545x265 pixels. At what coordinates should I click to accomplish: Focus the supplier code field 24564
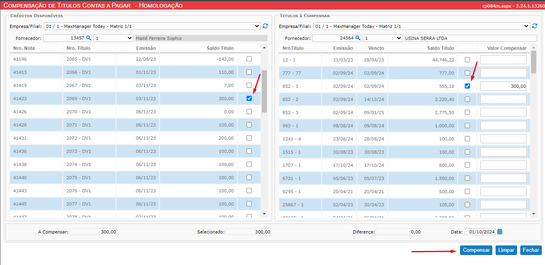[x=334, y=38]
